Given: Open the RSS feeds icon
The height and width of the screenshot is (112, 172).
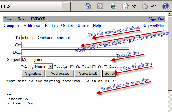Looking at the screenshot, I should tap(100, 6).
